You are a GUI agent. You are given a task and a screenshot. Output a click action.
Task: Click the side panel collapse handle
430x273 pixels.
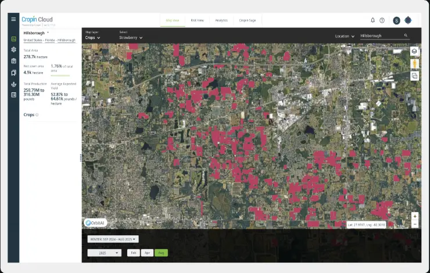(81, 157)
